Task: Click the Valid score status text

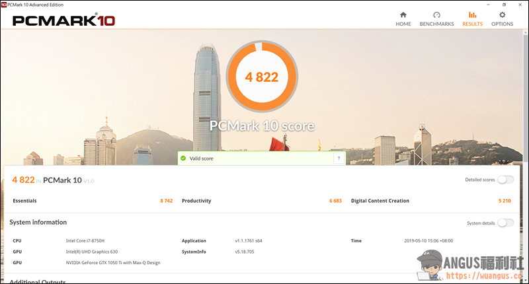Action: pyautogui.click(x=202, y=159)
